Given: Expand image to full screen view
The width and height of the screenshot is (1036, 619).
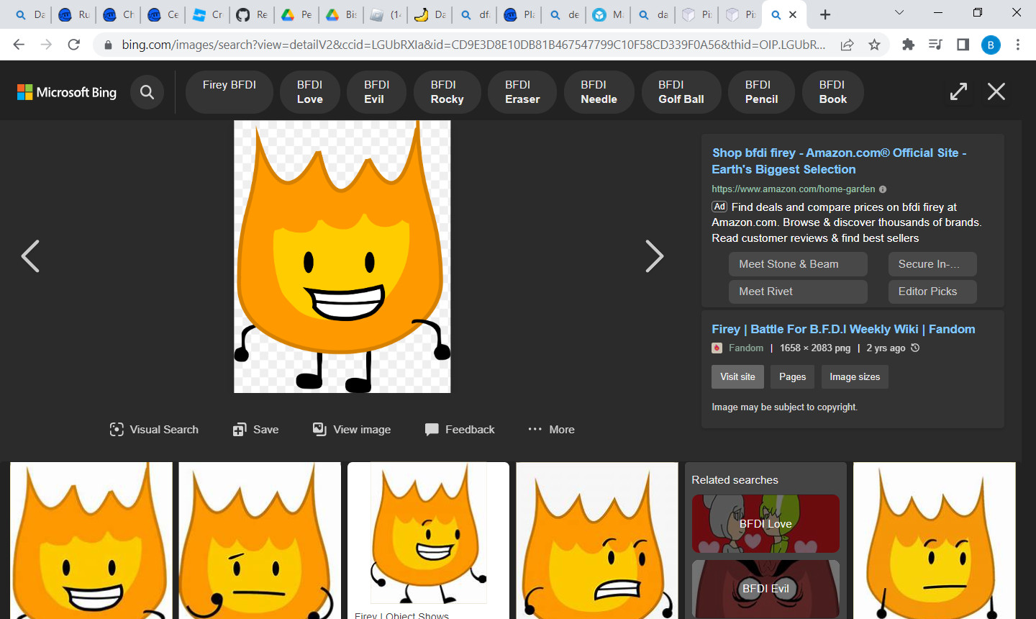Looking at the screenshot, I should [958, 91].
